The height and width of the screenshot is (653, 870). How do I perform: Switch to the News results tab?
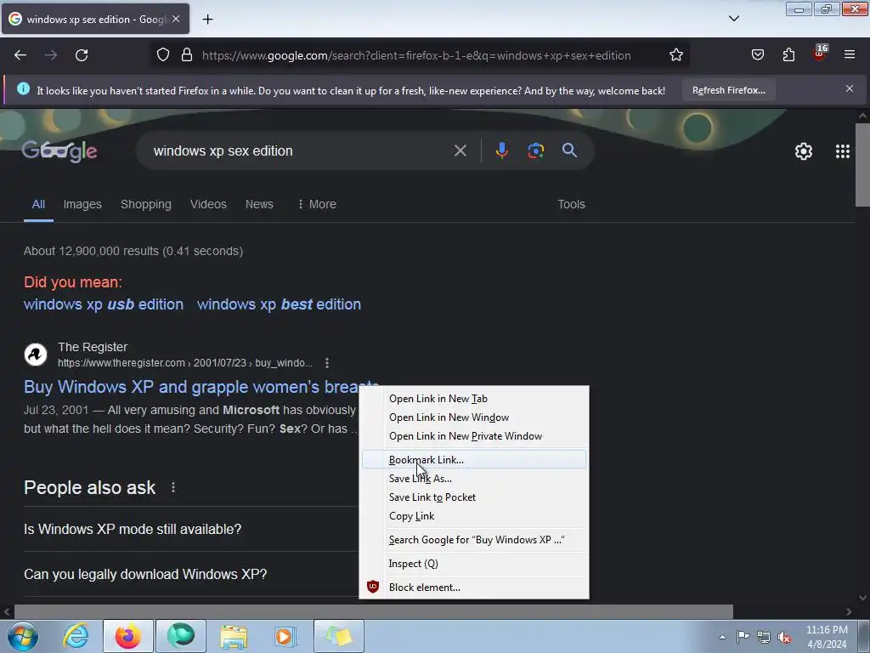point(259,204)
